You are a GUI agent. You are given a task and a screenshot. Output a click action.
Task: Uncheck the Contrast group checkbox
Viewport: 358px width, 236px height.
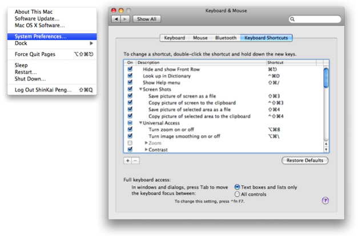pyautogui.click(x=130, y=149)
